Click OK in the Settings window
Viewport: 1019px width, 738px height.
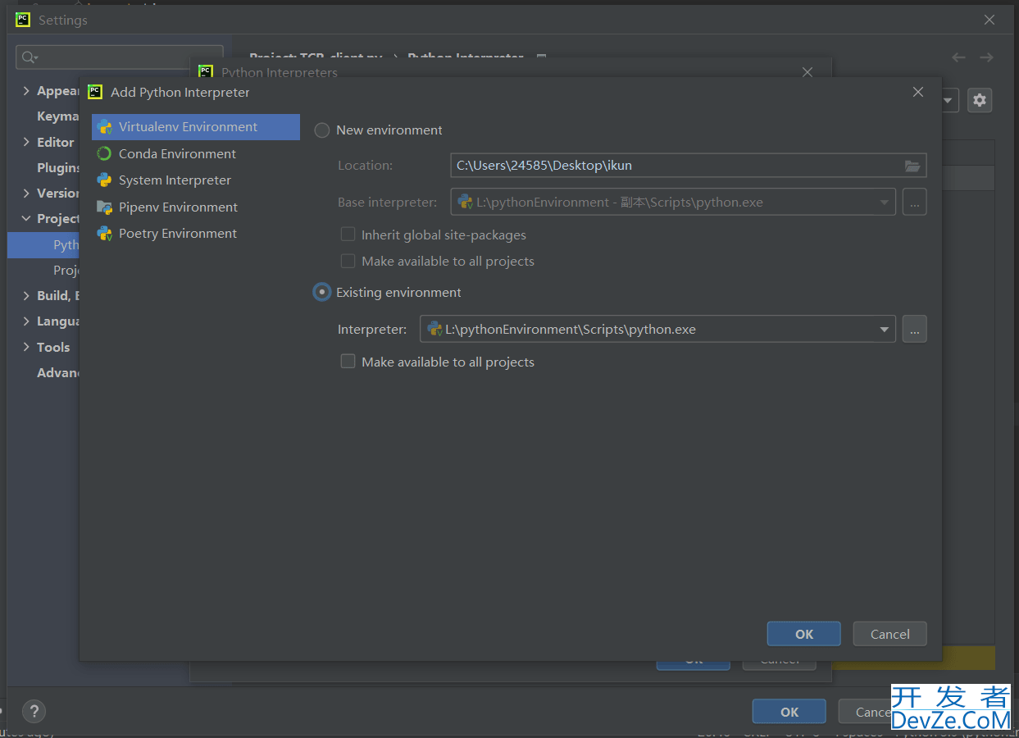coord(789,712)
